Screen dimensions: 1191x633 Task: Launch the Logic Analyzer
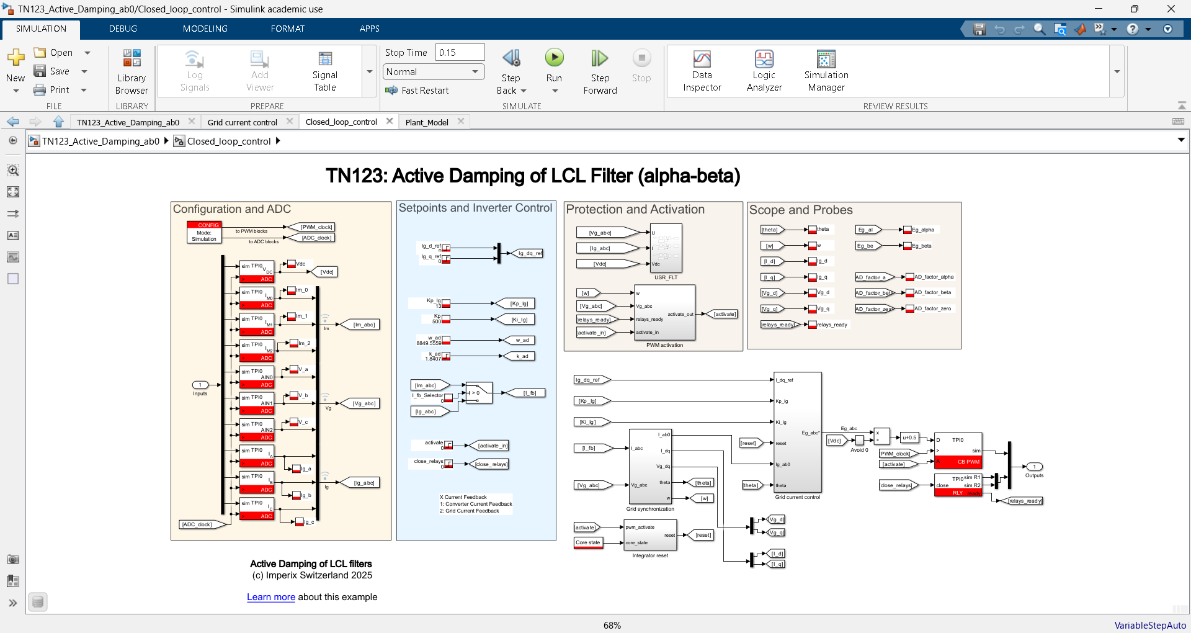point(764,71)
